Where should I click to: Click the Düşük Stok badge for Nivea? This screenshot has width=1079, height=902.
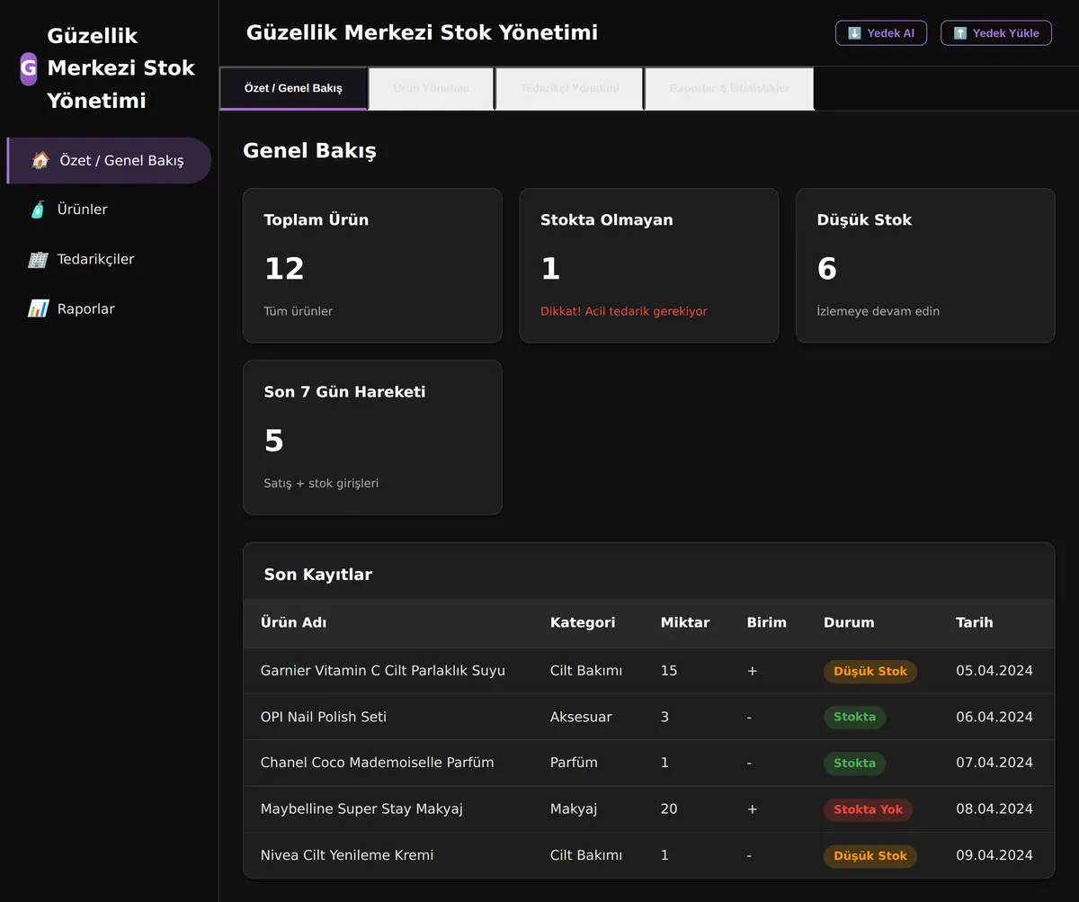coord(870,855)
